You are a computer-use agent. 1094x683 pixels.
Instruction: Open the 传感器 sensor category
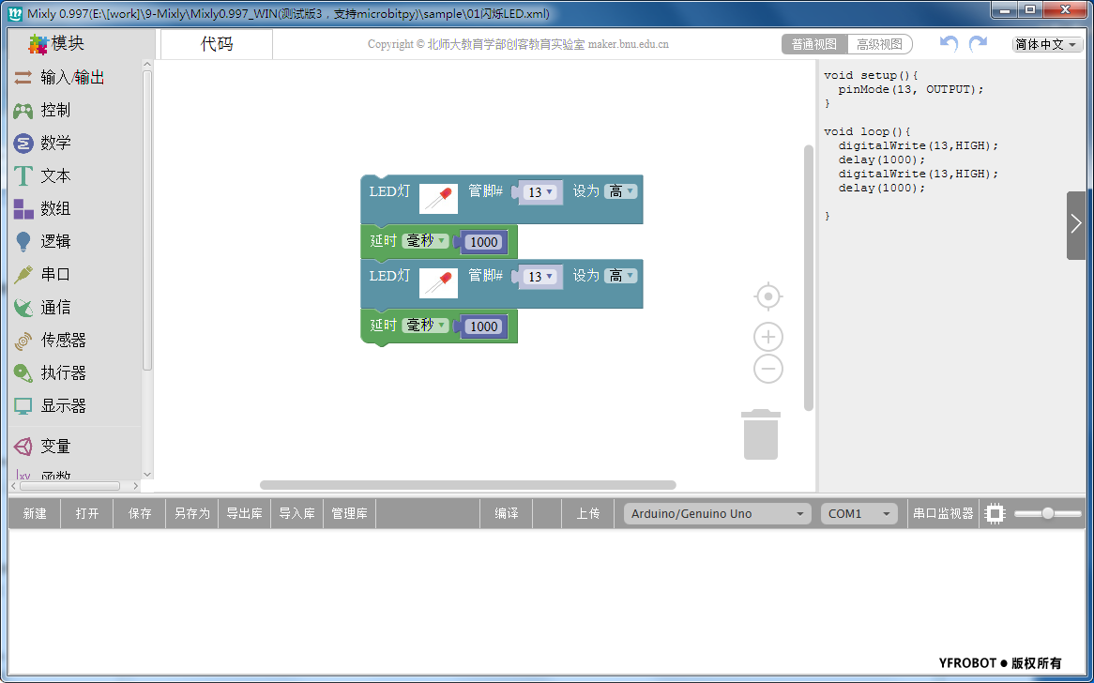(x=63, y=340)
